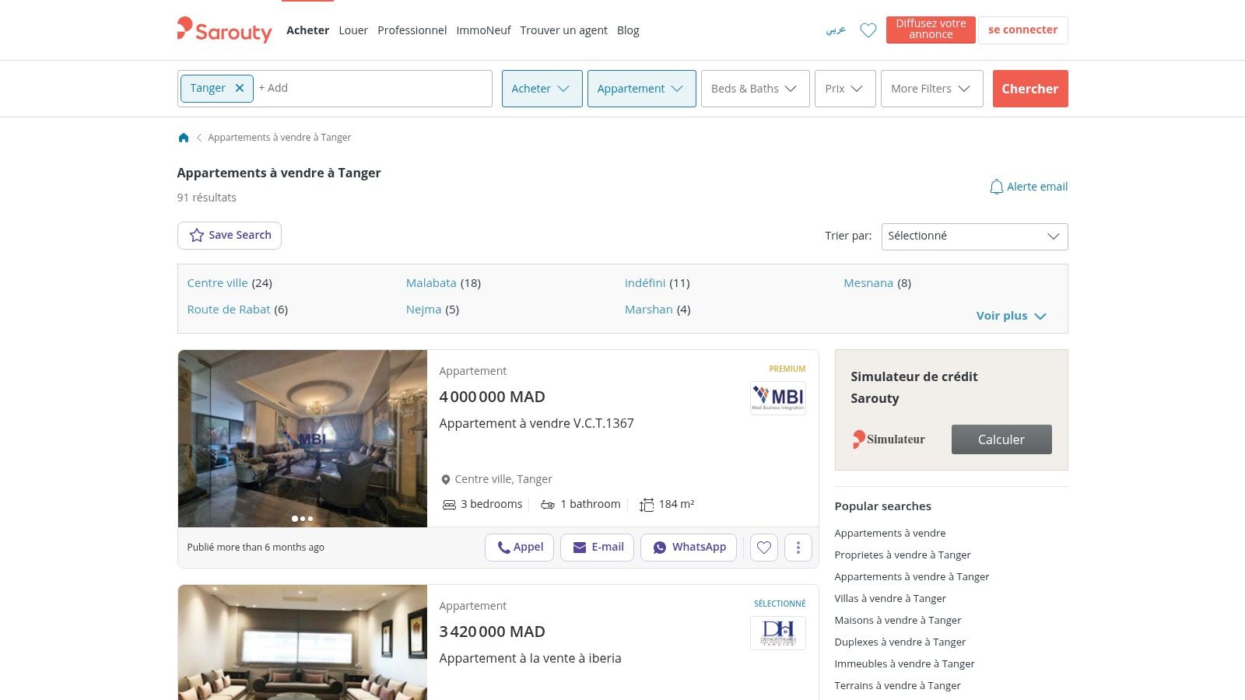
Task: Click the 4 000 000 MAD price
Action: coord(492,397)
